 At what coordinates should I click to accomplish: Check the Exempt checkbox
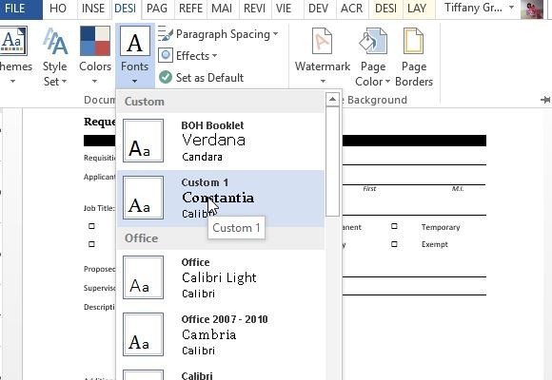[x=394, y=244]
